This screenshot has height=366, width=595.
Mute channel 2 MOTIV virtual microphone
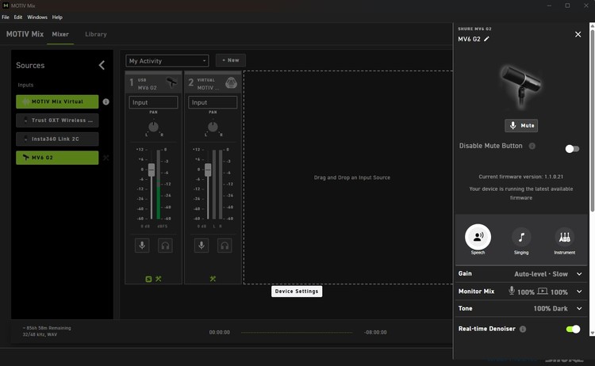202,246
